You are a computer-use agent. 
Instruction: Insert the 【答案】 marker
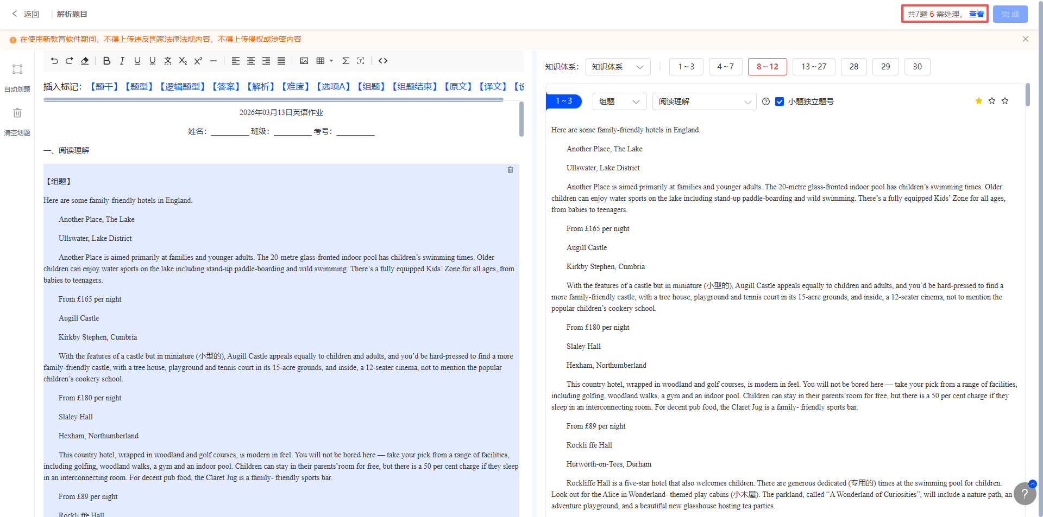click(x=226, y=87)
